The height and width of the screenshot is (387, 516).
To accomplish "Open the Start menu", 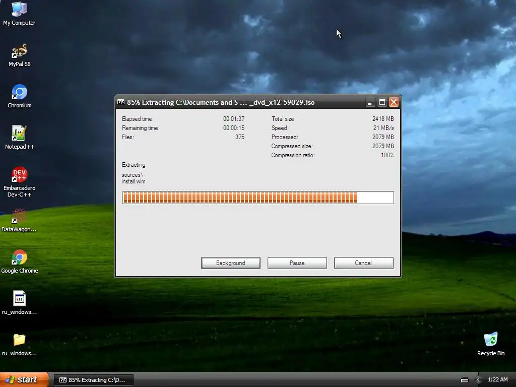I will click(x=24, y=380).
